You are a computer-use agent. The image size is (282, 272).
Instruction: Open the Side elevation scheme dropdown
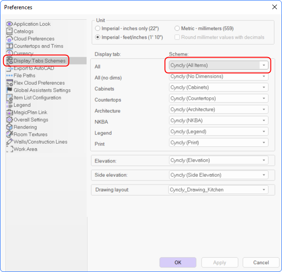pos(219,175)
